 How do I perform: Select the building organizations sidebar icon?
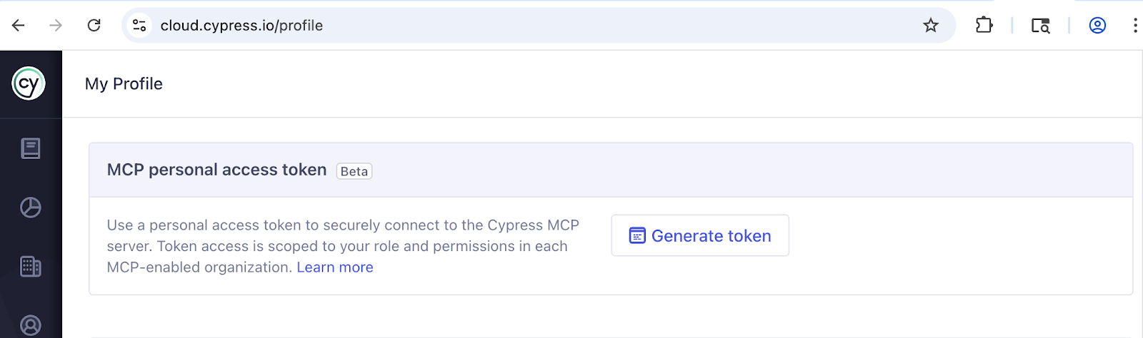[x=30, y=267]
